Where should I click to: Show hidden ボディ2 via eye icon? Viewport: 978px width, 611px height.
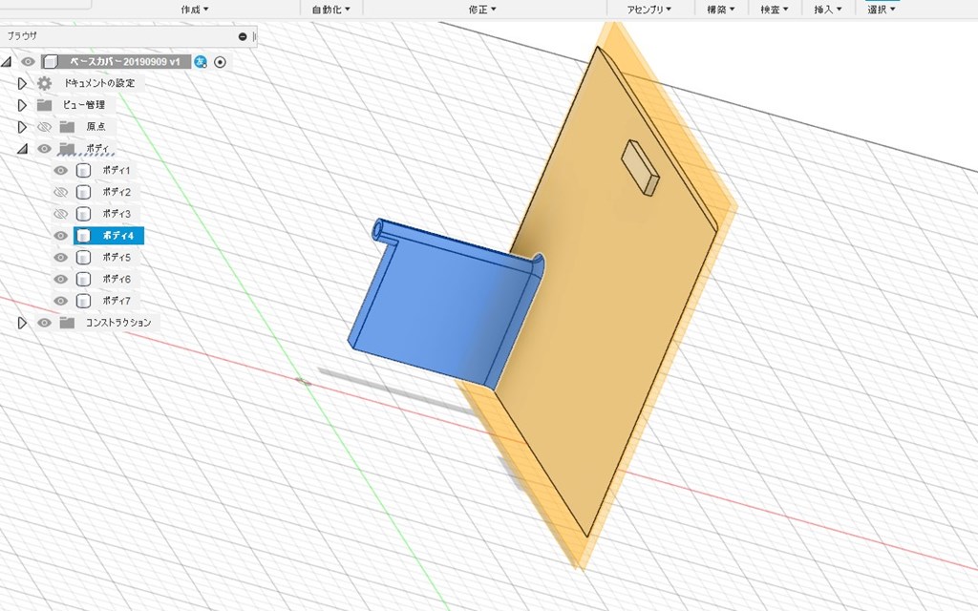point(61,192)
